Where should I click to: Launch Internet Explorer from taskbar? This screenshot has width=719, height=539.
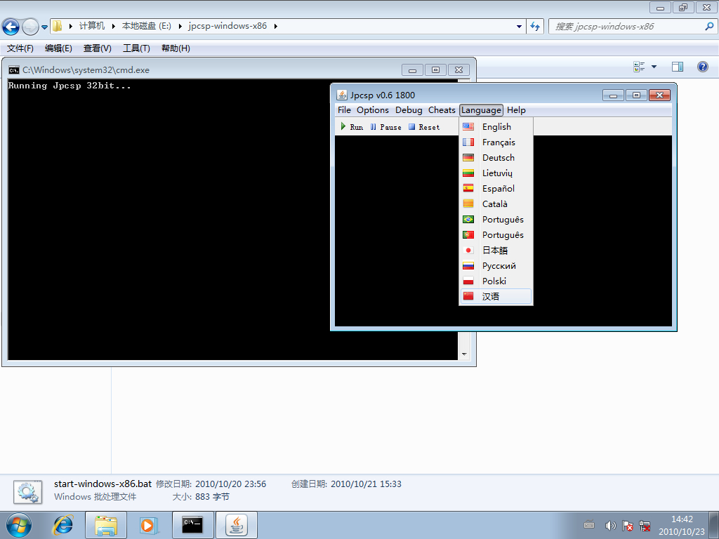[63, 525]
